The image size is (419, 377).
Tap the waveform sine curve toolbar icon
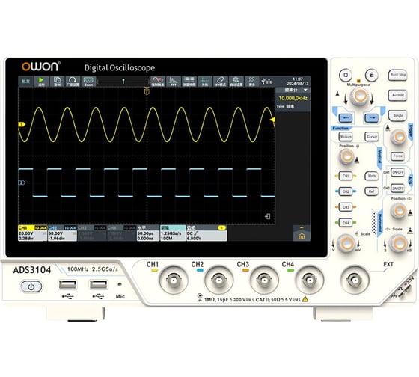(158, 81)
